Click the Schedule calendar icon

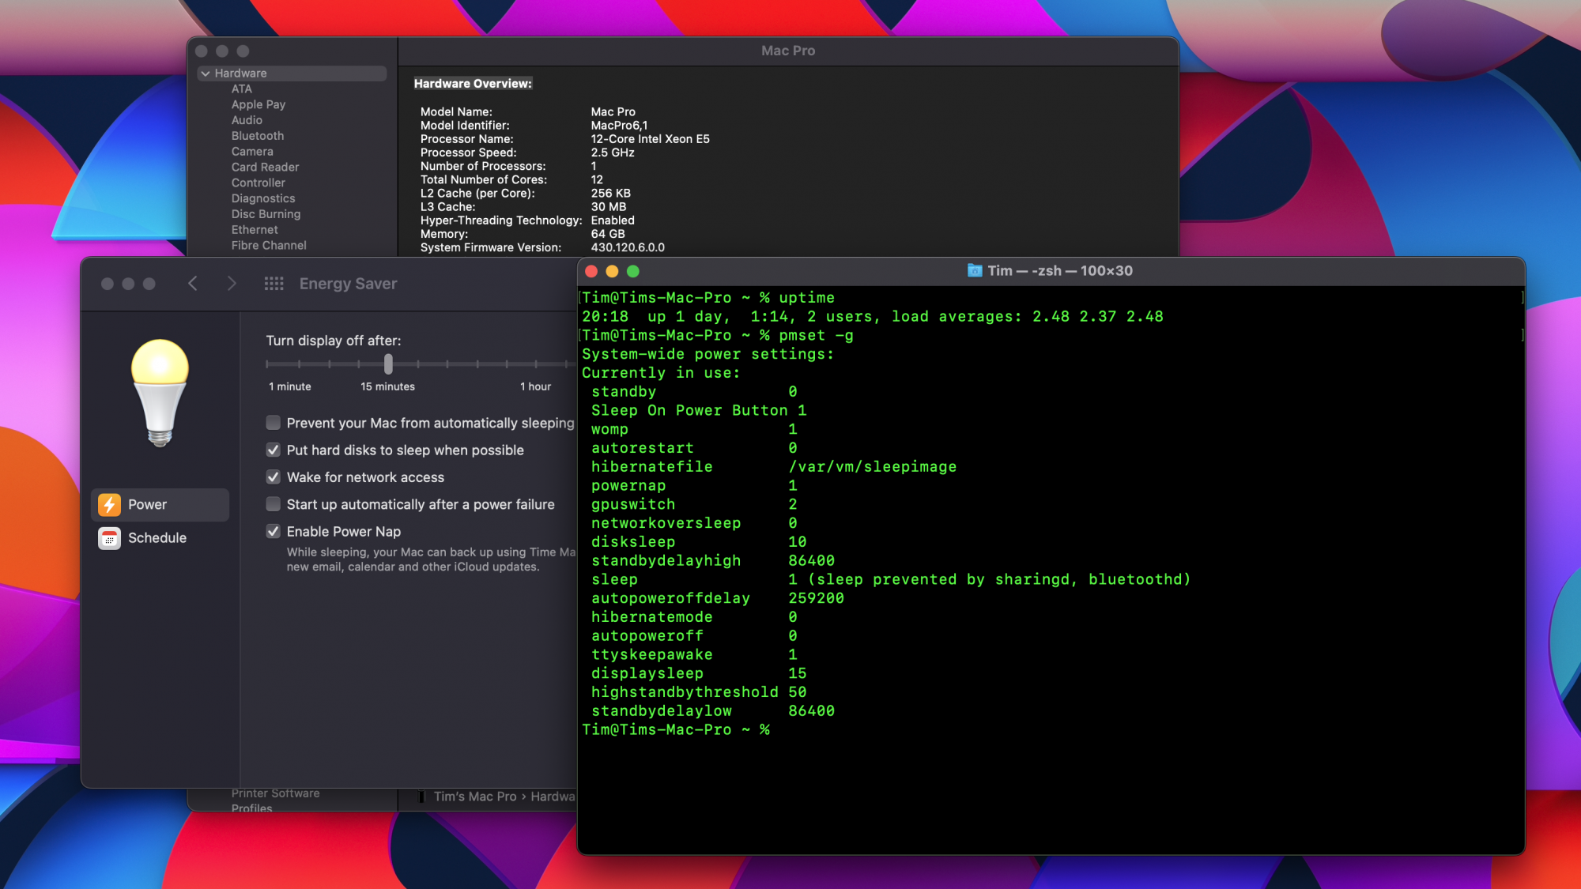(x=109, y=538)
